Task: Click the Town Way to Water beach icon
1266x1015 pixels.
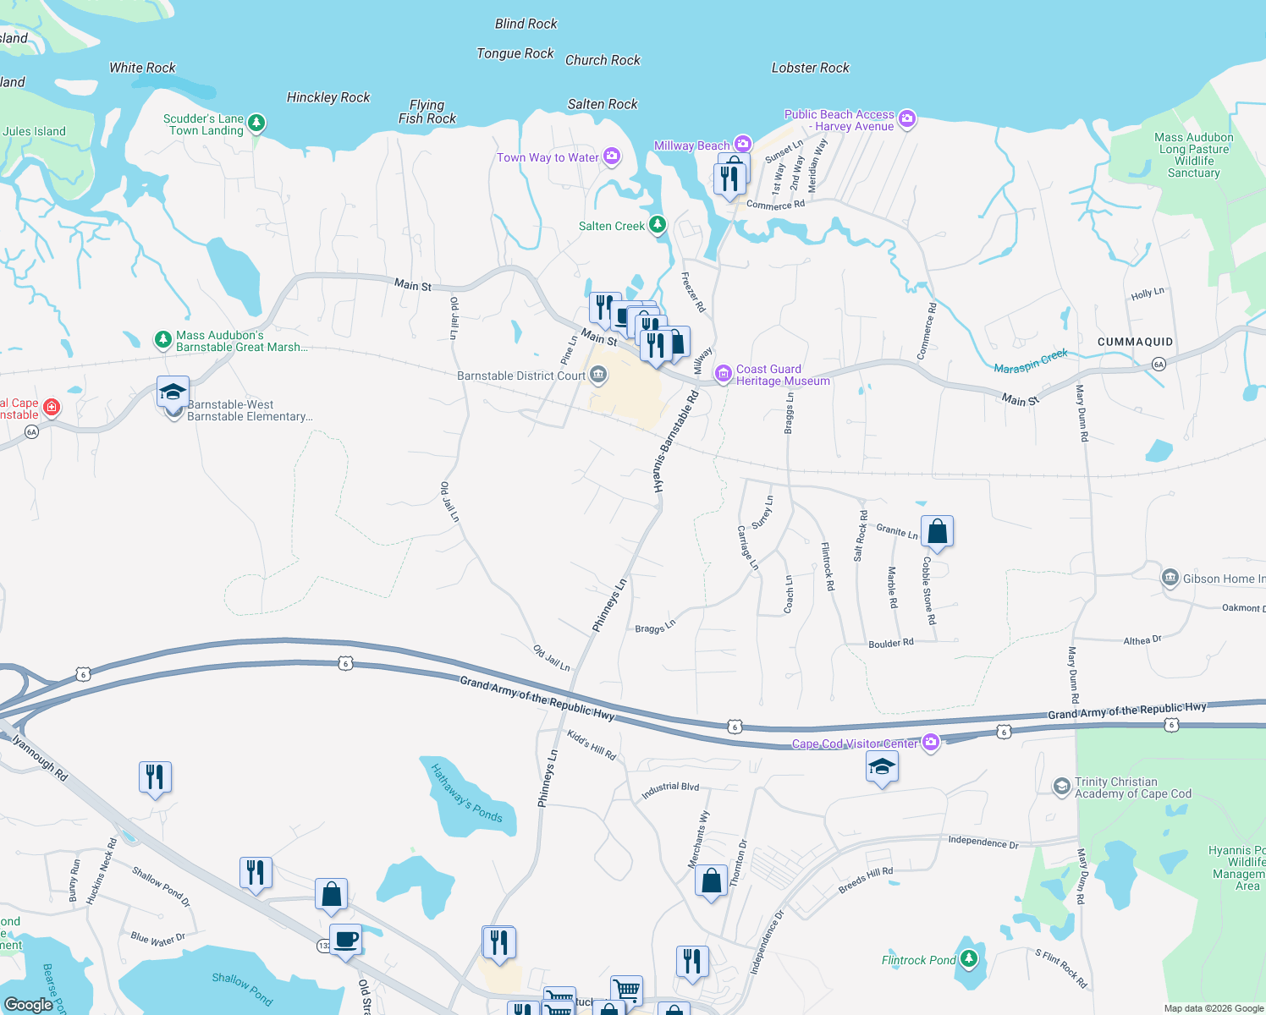Action: pos(611,156)
